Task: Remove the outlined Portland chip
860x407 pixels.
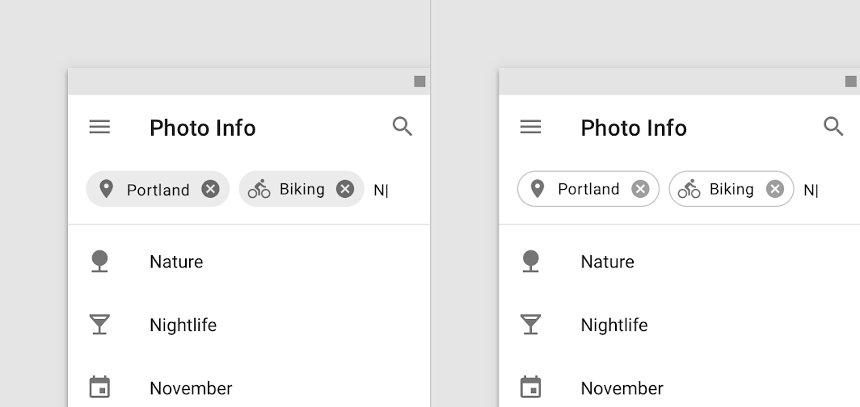Action: (640, 189)
